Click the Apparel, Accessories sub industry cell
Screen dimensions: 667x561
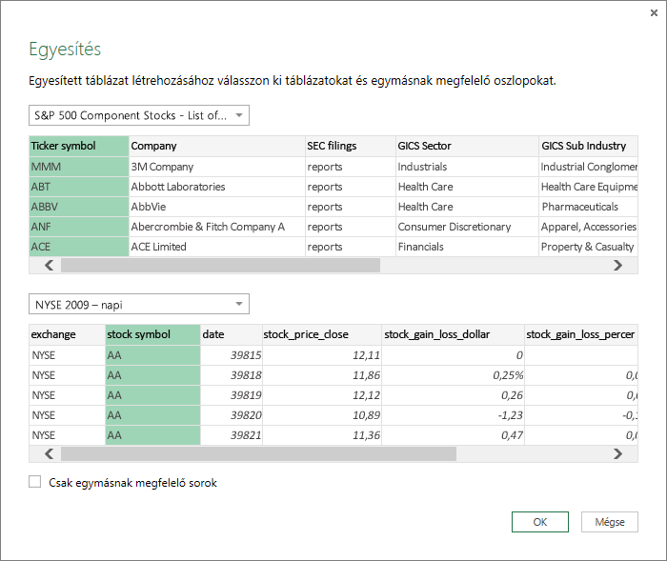click(588, 227)
